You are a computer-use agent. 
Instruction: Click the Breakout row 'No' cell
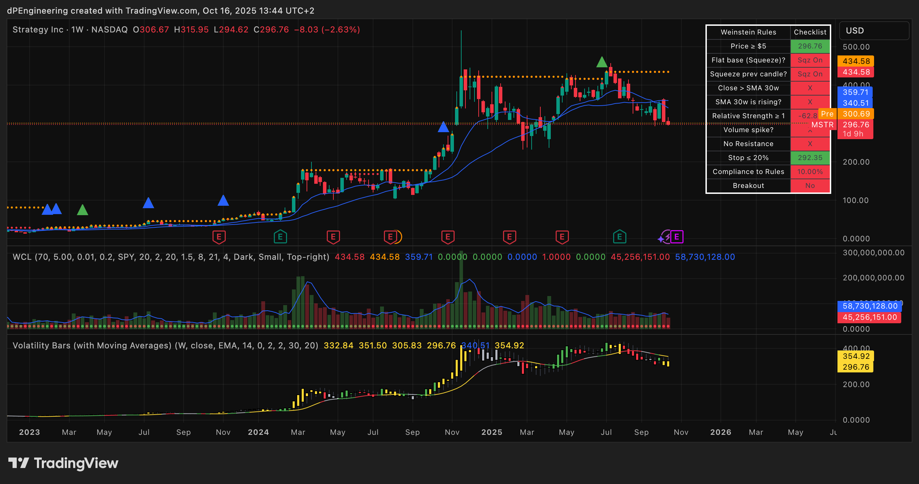[810, 186]
